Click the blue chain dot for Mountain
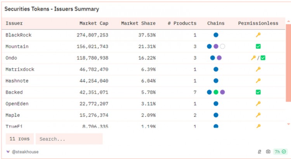This screenshot has height=159, width=291. (x=210, y=46)
